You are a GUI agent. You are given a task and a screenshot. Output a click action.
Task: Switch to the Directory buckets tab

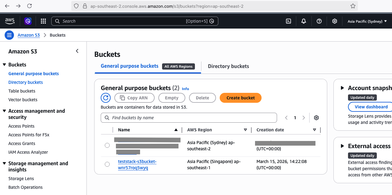click(x=228, y=66)
